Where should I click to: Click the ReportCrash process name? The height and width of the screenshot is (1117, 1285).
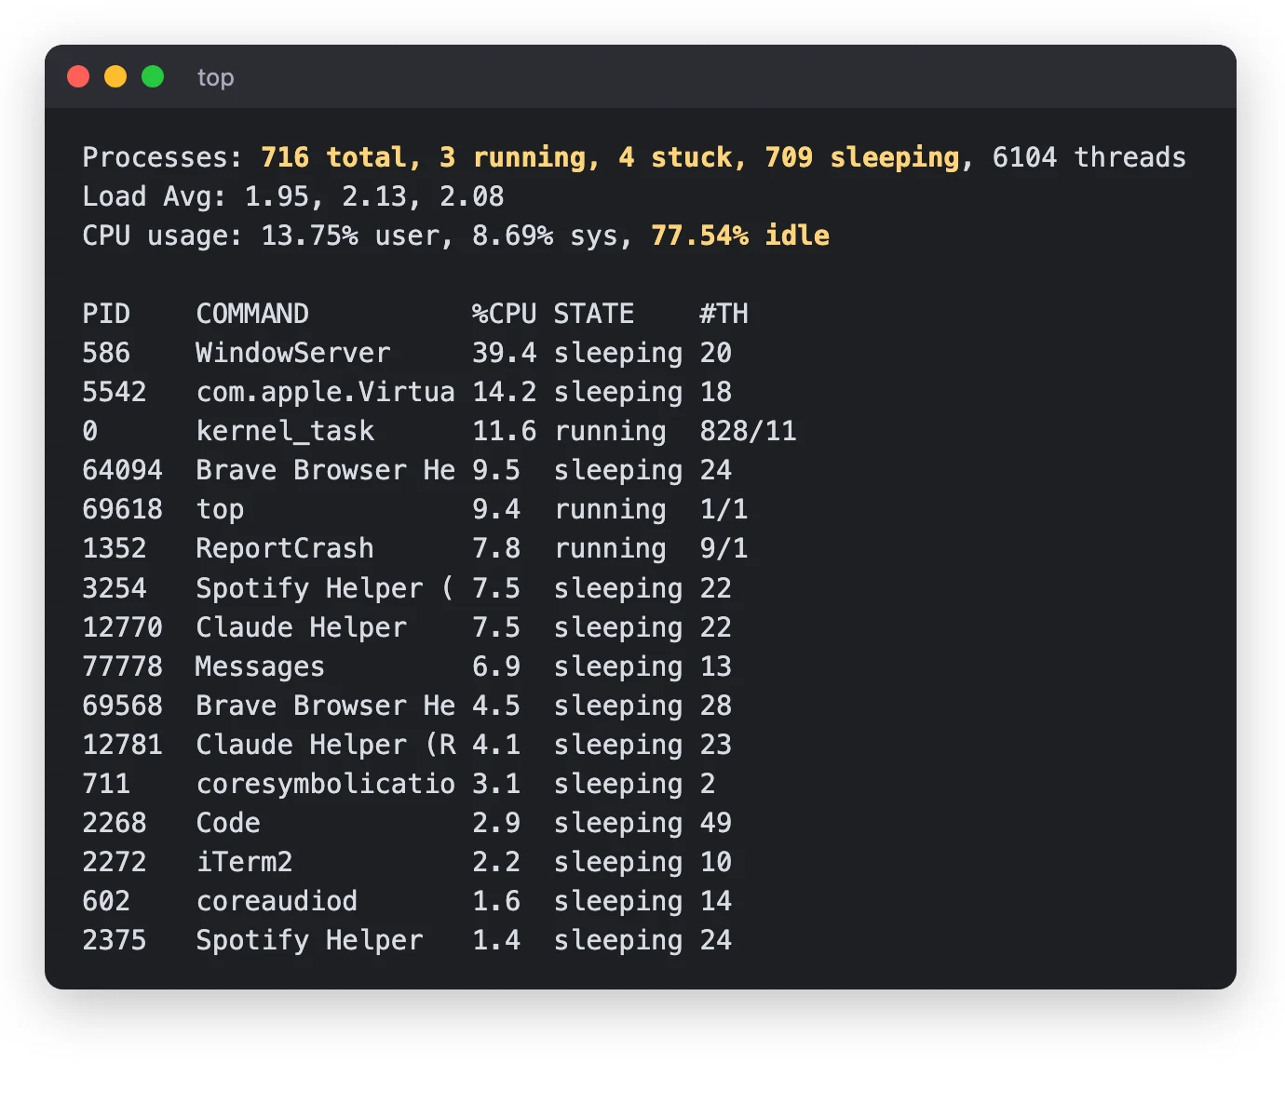click(285, 548)
